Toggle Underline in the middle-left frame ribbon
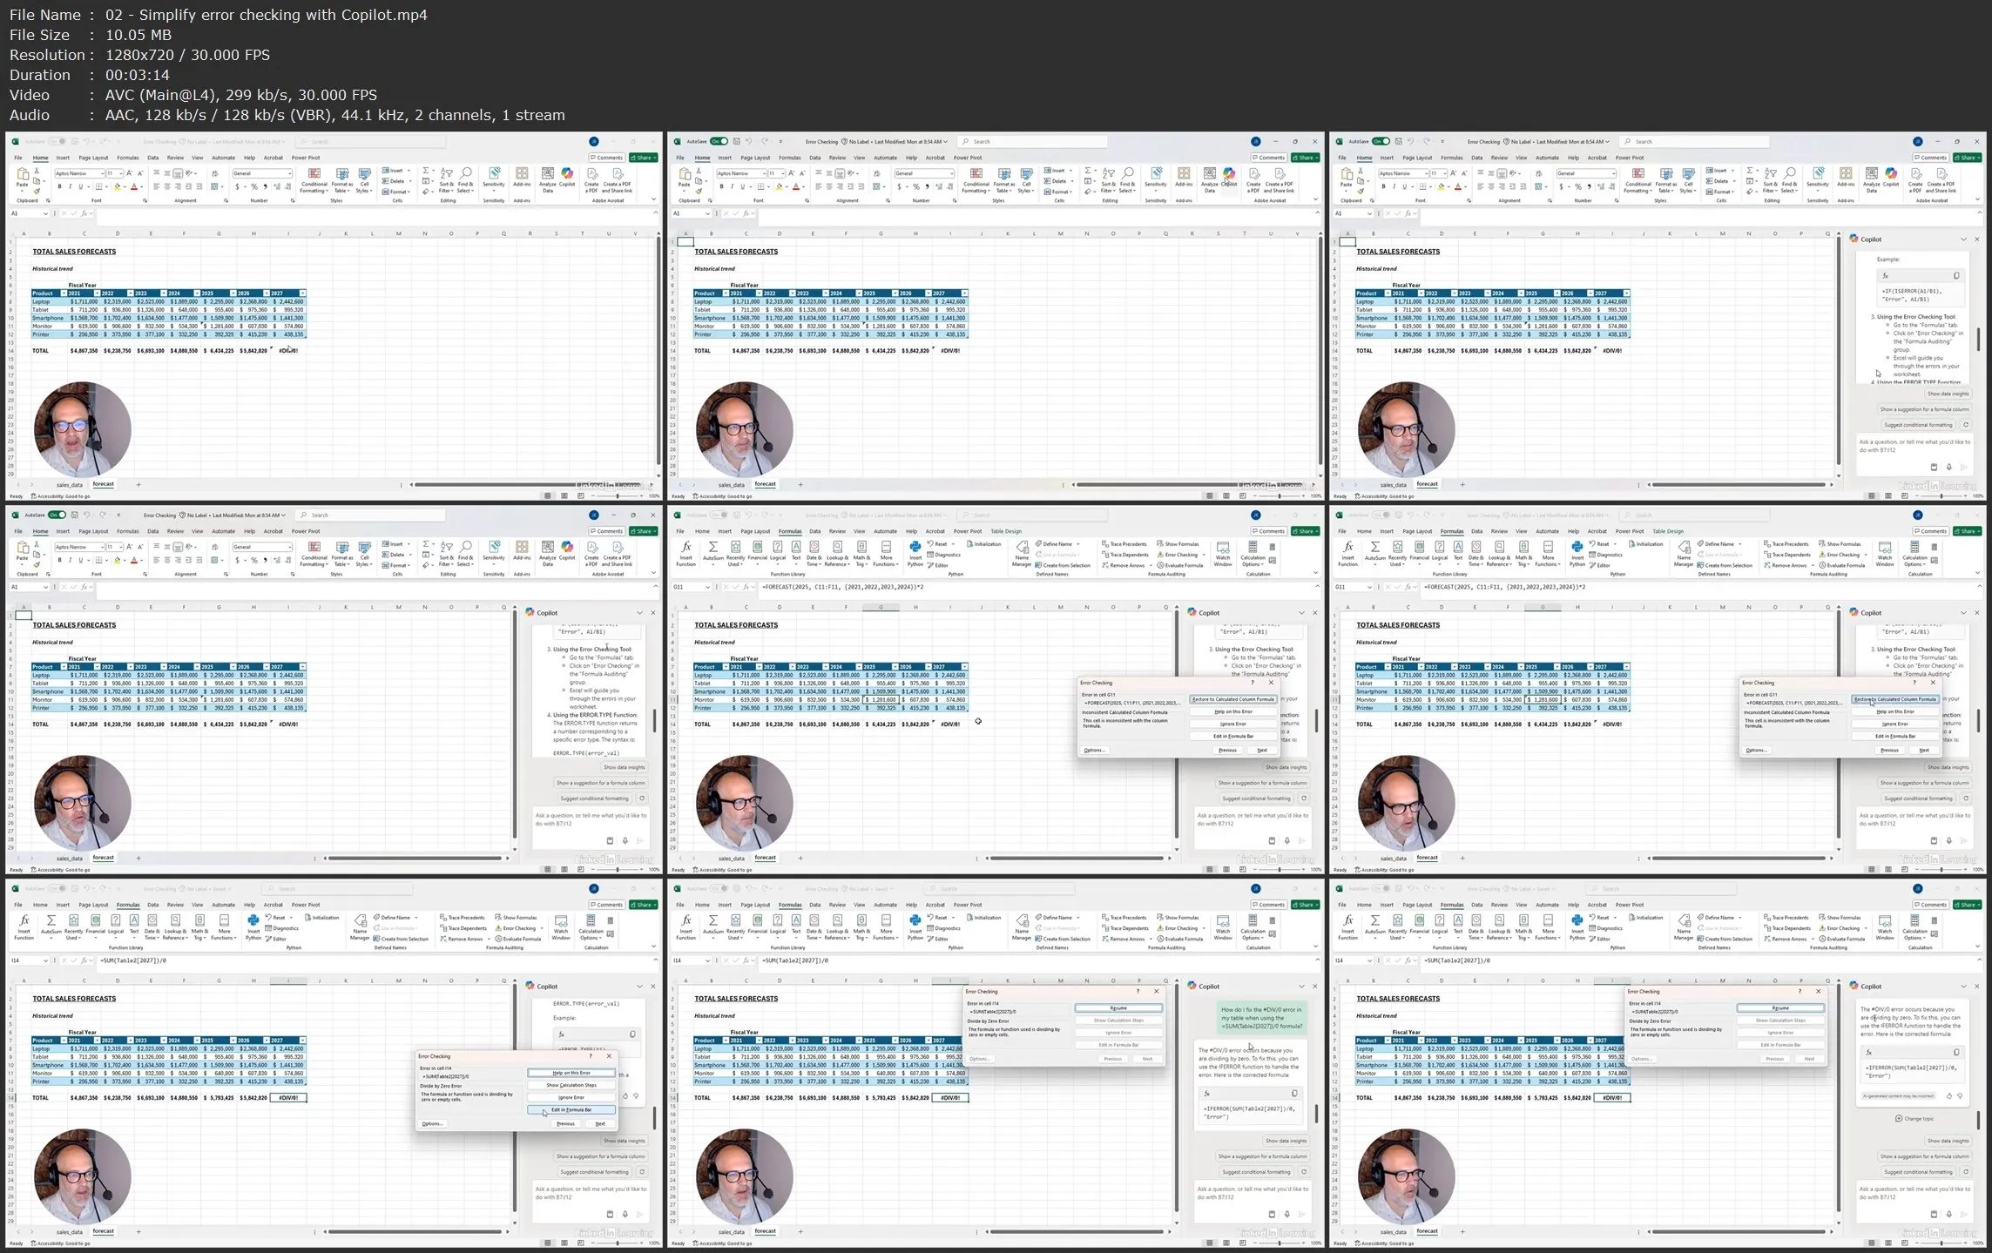Image resolution: width=1992 pixels, height=1253 pixels. 81,560
